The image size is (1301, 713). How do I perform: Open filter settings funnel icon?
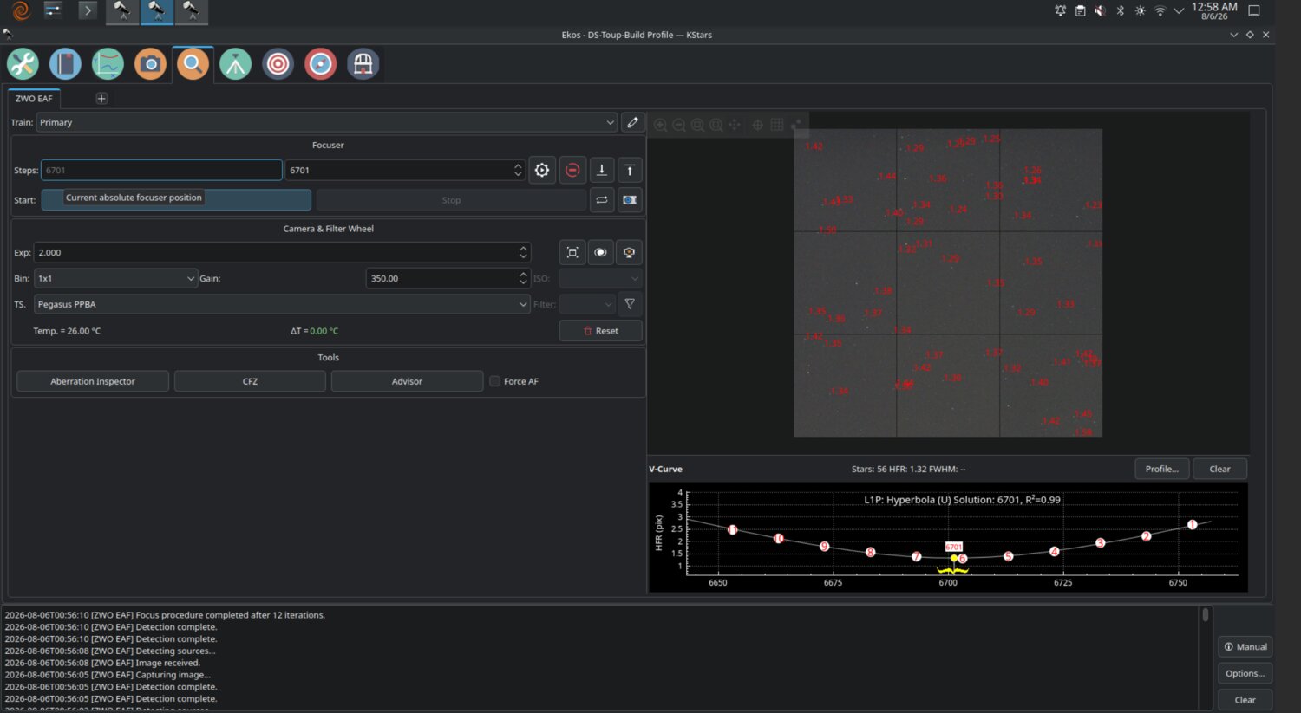pyautogui.click(x=631, y=304)
